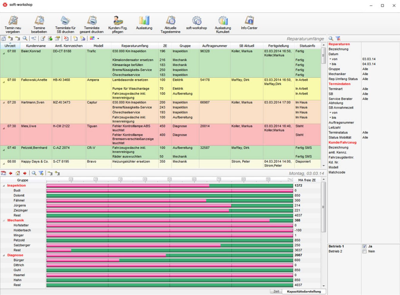Click the Termin neu vergeben icon
Screen dimensions: 400x295
pos(13,21)
